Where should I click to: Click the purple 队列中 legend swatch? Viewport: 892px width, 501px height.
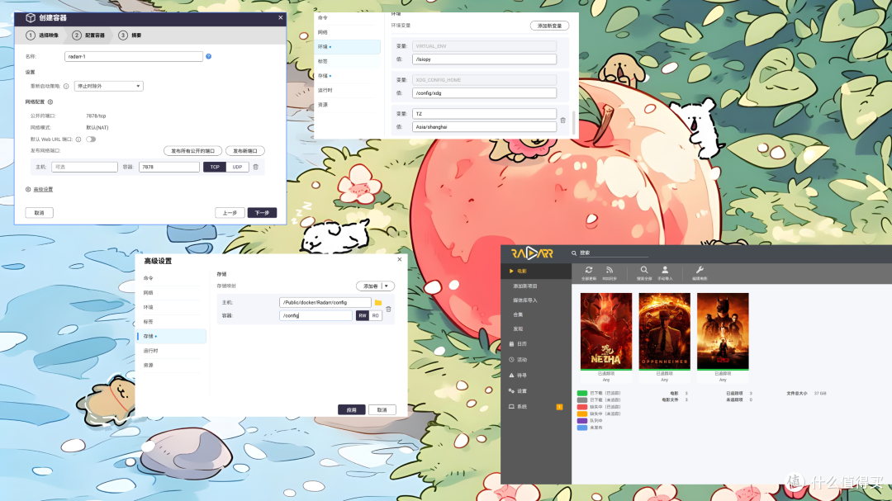point(582,421)
